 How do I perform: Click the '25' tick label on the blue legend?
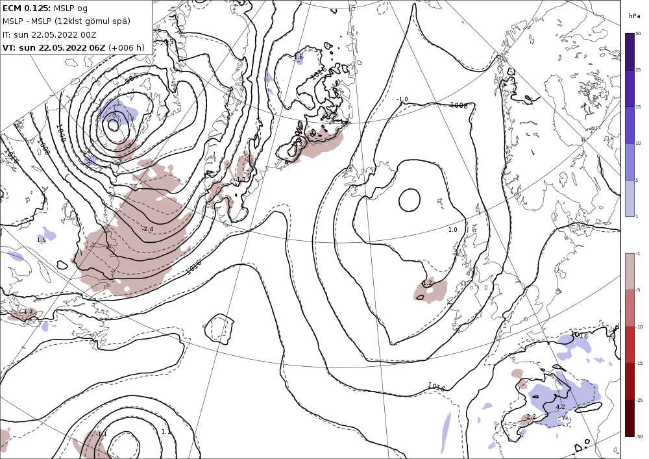[x=638, y=70]
